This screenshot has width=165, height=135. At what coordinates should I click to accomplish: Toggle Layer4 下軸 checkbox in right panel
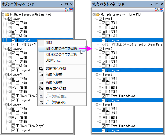pyautogui.click(x=104, y=109)
